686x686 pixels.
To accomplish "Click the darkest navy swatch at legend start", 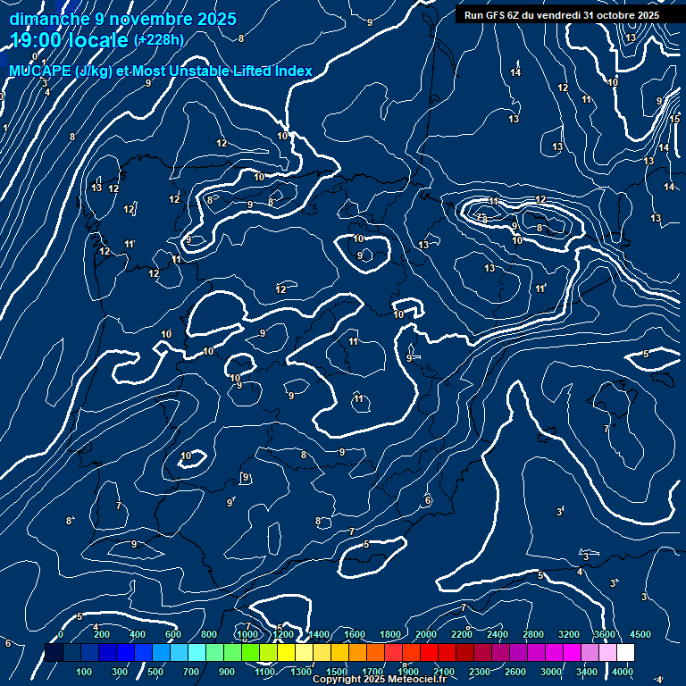I will [54, 653].
